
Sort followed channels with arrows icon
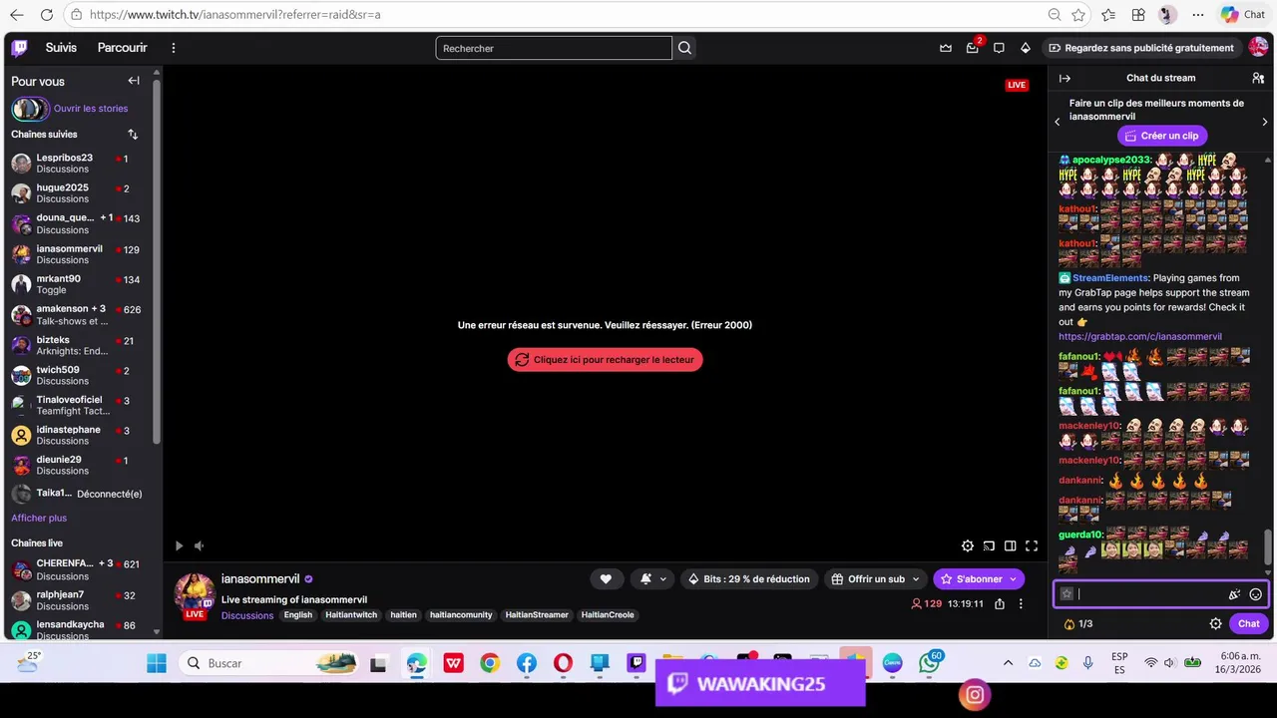[133, 134]
